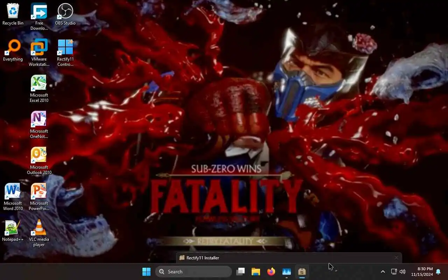Open the Rectify11 Installer window preview
448x280 pixels.
pyautogui.click(x=289, y=258)
